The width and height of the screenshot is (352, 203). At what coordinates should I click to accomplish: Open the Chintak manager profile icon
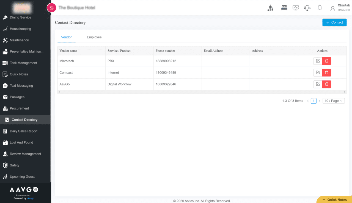[x=332, y=7]
